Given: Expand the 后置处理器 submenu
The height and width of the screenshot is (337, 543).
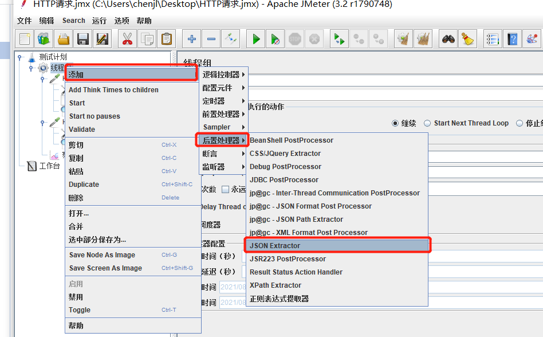Looking at the screenshot, I should (223, 140).
